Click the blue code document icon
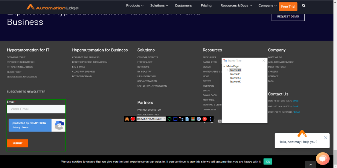 click(x=187, y=119)
